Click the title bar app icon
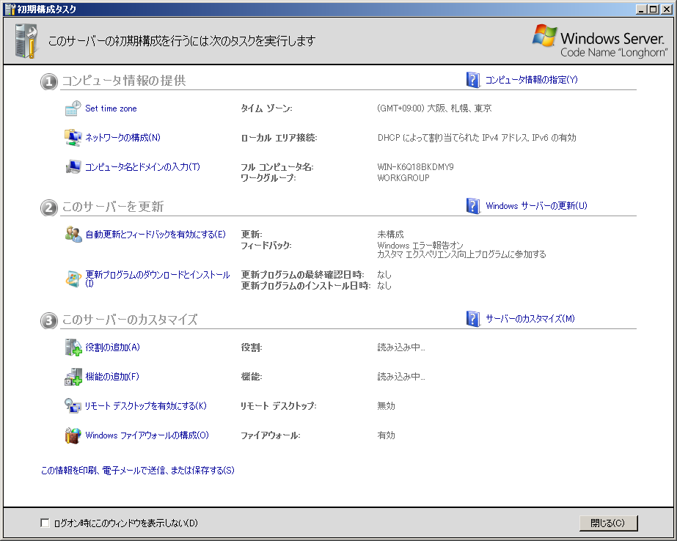Image resolution: width=677 pixels, height=541 pixels. 10,9
